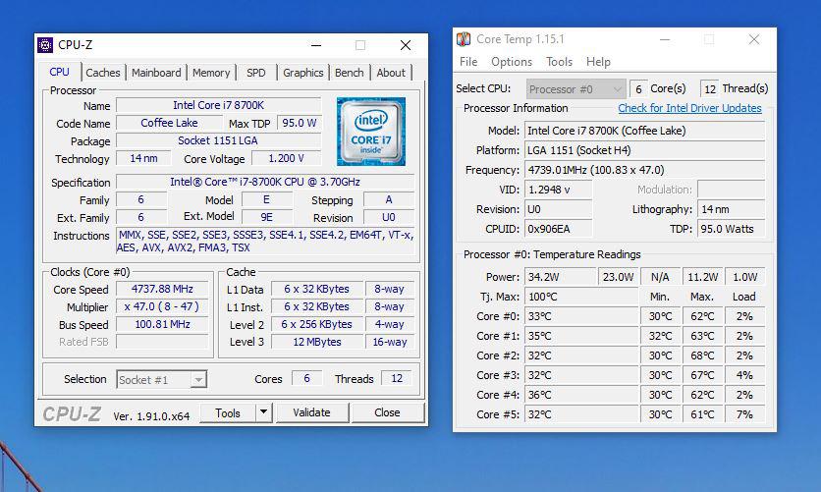Click the Tools button in CPU-Z
The height and width of the screenshot is (492, 821).
[x=228, y=412]
